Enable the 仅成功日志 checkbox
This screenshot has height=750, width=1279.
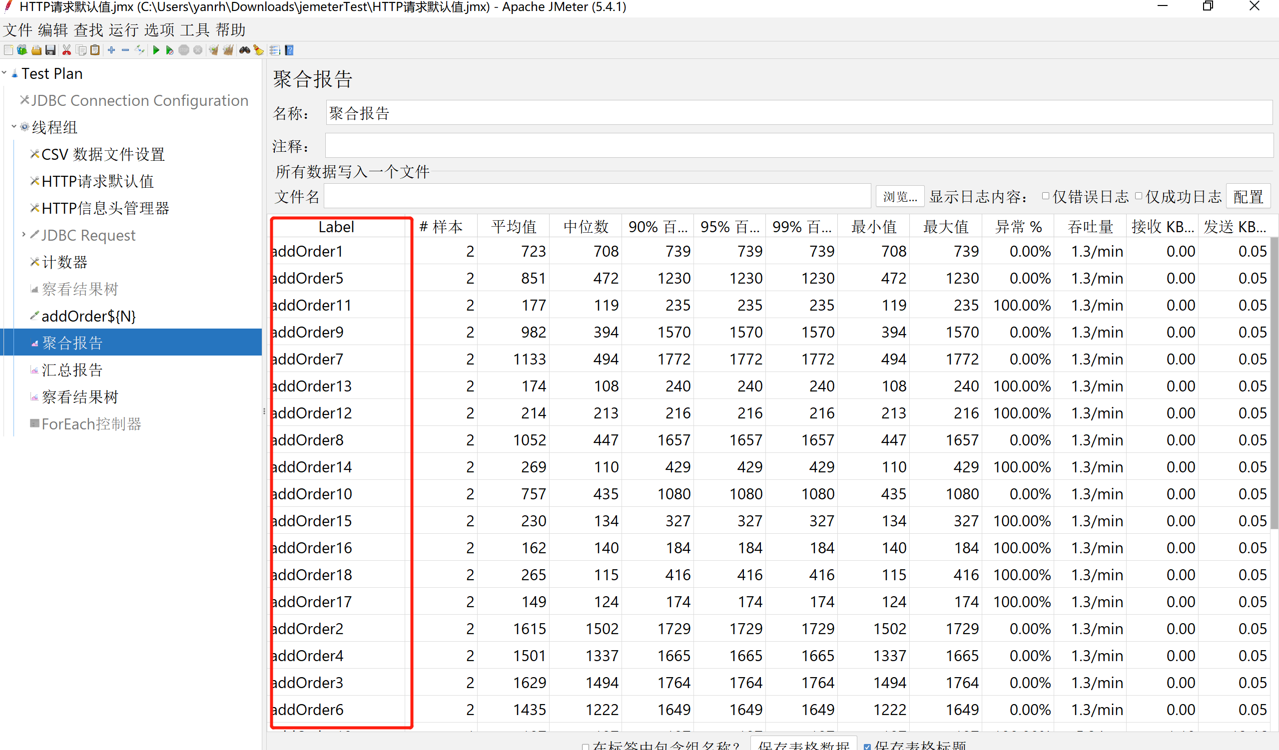pyautogui.click(x=1139, y=196)
